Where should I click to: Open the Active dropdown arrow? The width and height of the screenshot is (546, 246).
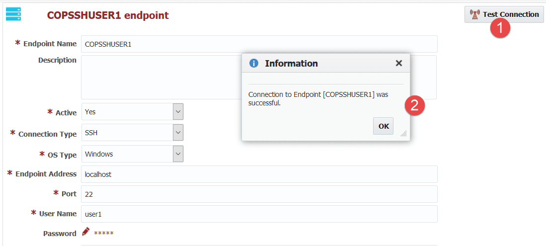pos(178,111)
